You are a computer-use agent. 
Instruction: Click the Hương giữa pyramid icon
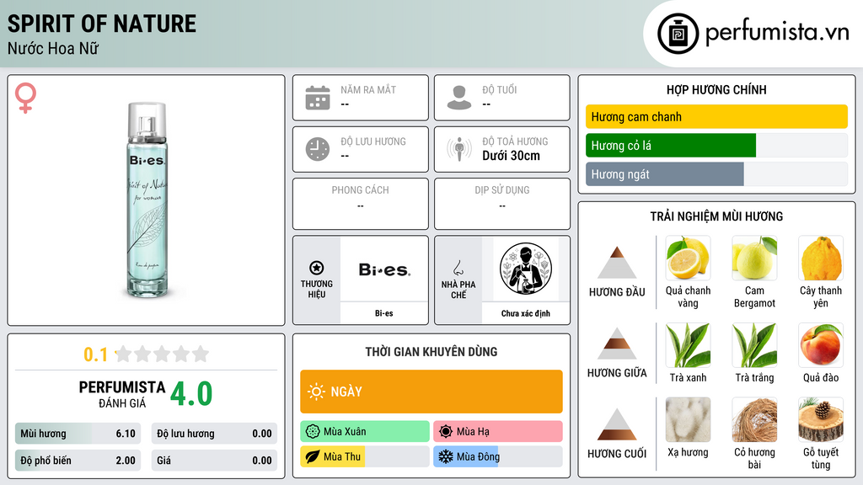pyautogui.click(x=617, y=344)
